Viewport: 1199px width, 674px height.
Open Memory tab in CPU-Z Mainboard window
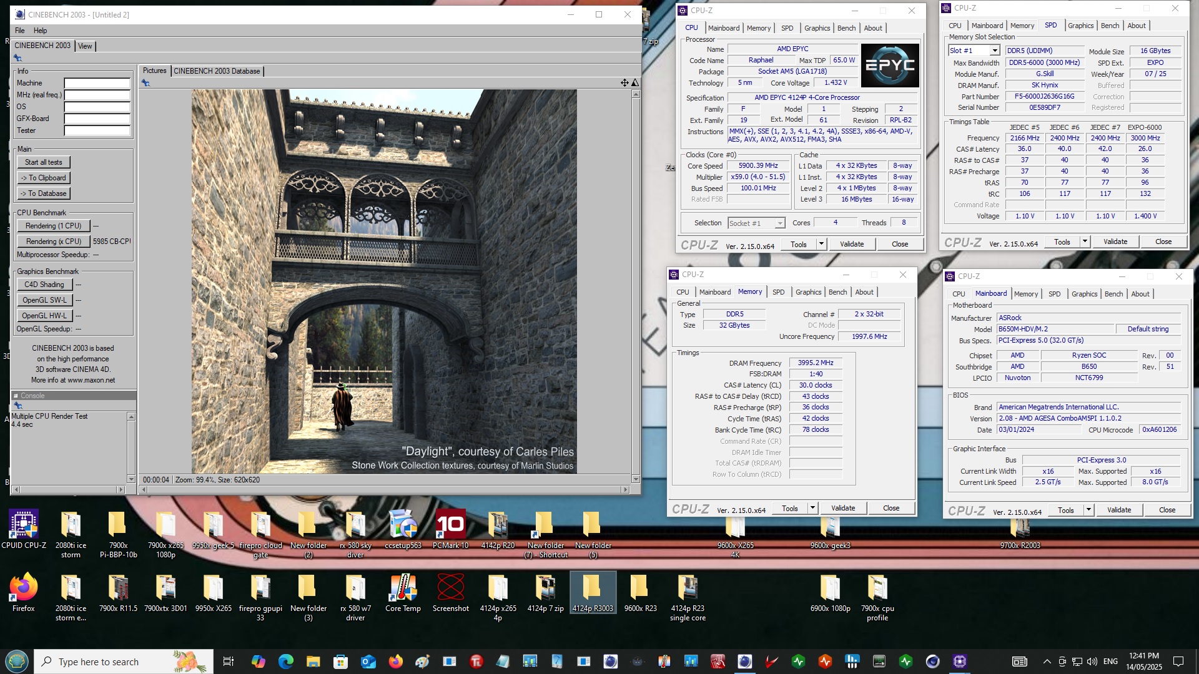[x=1025, y=294]
